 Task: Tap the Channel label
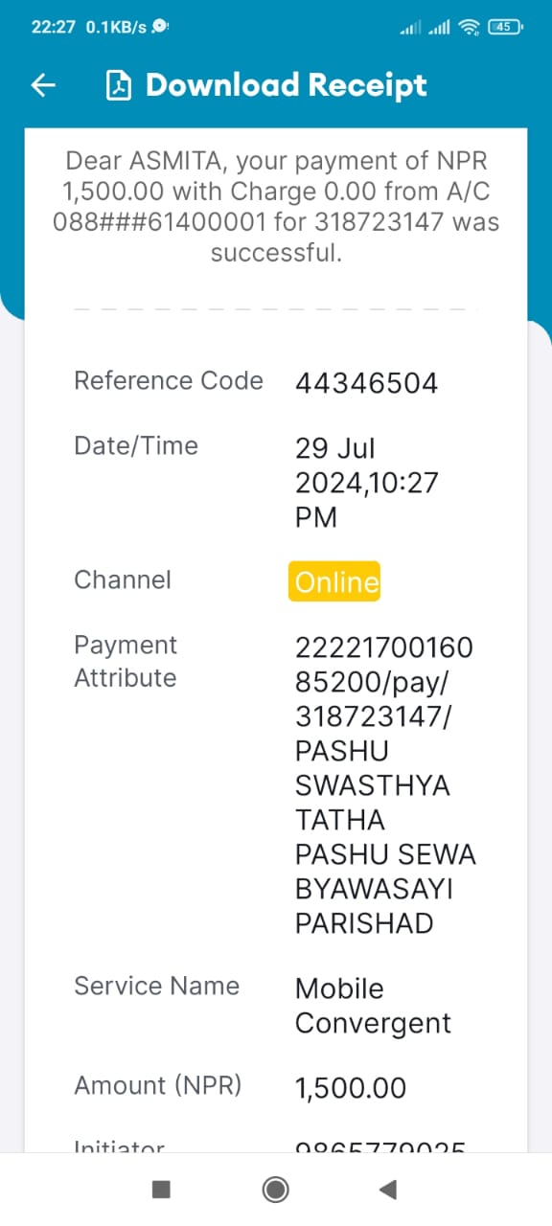point(123,579)
